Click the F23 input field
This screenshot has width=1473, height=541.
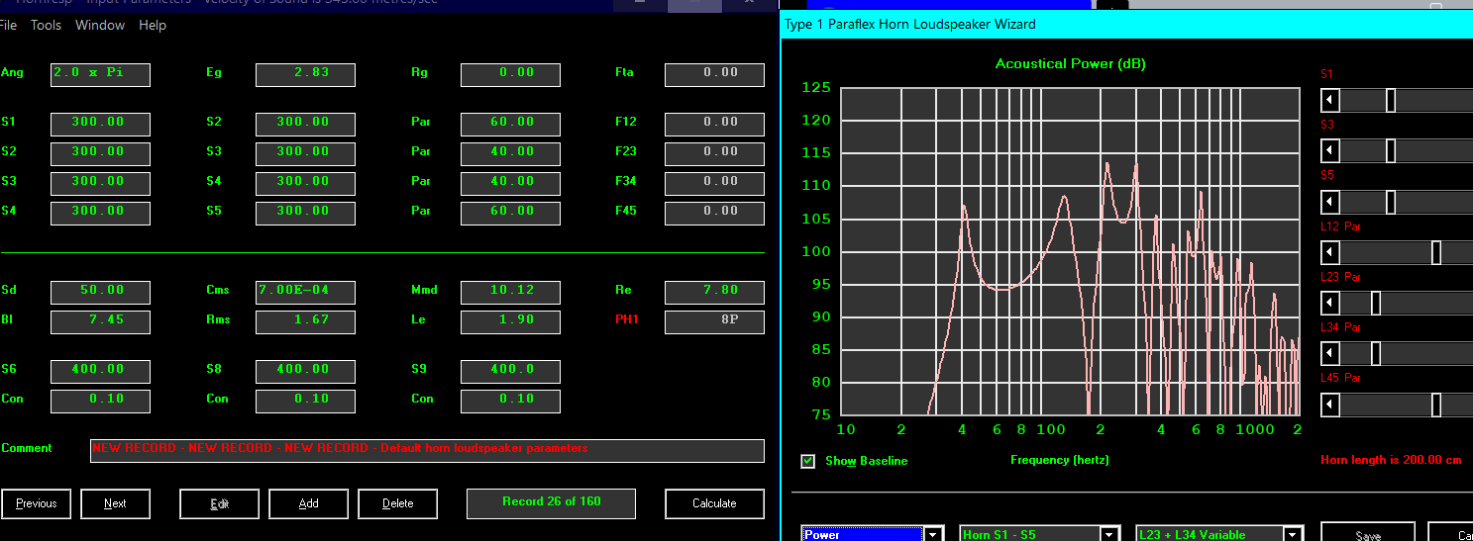click(x=714, y=153)
